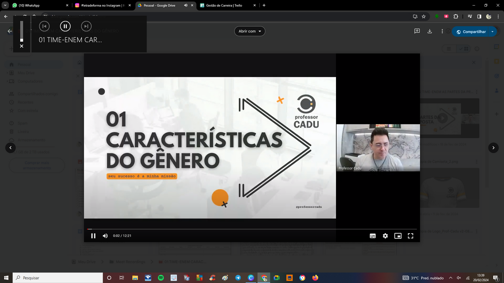Open the browser media control icon
Screen dimensions: 504x283
(470, 16)
